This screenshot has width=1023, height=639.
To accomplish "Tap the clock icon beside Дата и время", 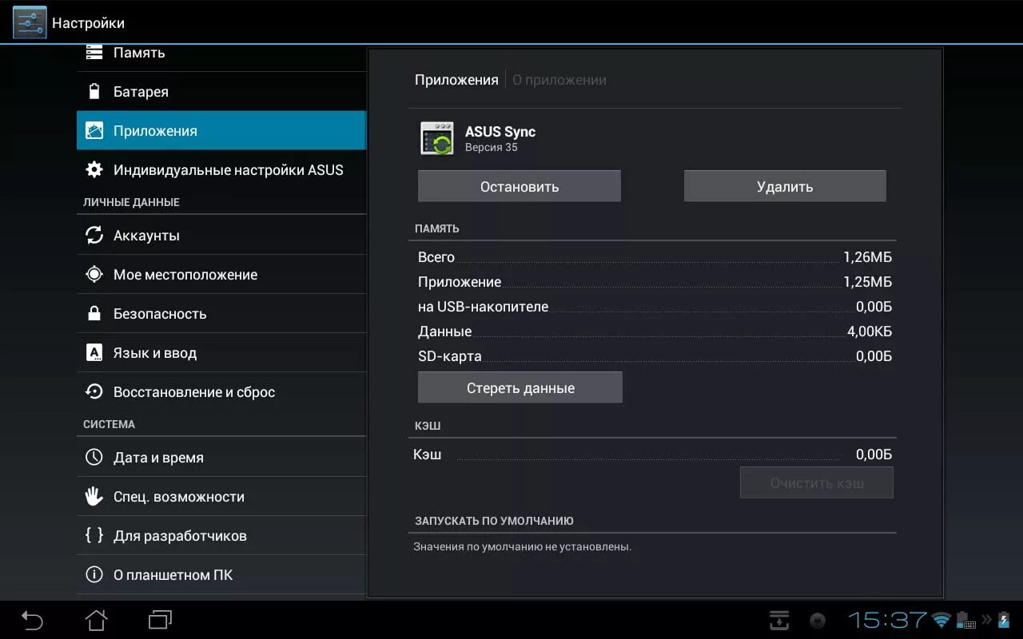I will (x=94, y=458).
